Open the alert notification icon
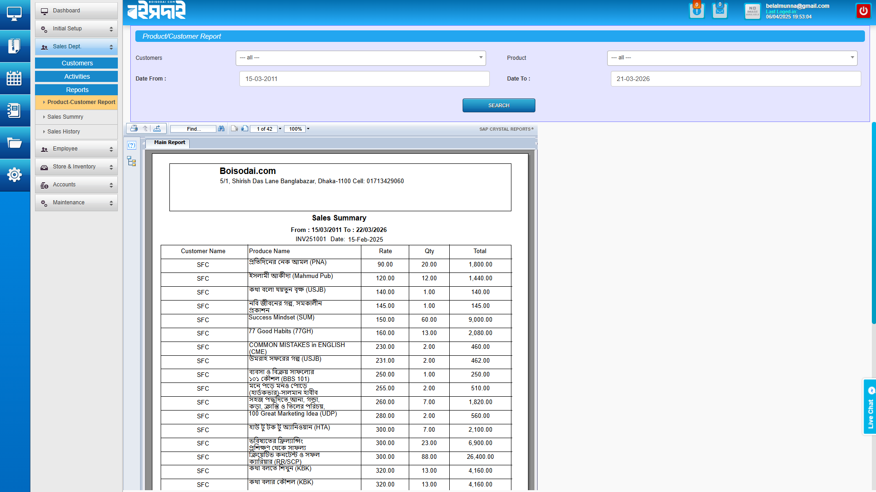This screenshot has height=492, width=876. click(696, 11)
